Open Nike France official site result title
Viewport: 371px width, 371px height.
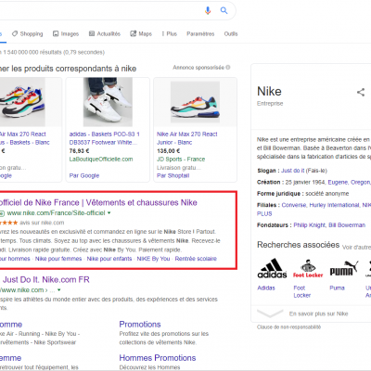coord(98,202)
